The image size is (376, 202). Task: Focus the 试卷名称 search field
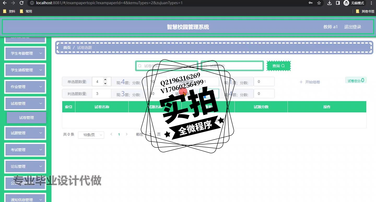tap(167, 66)
